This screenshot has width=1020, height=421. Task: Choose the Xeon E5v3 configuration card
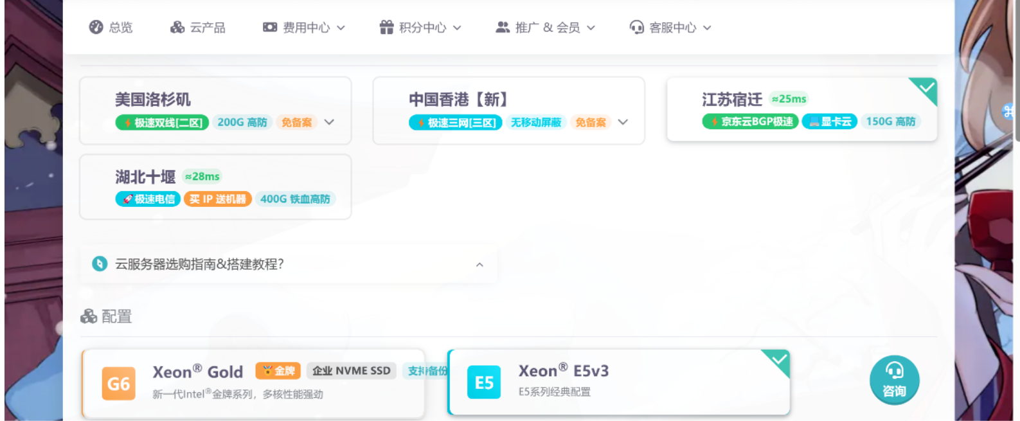(x=619, y=382)
